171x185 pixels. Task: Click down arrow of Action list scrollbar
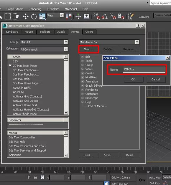(66, 113)
